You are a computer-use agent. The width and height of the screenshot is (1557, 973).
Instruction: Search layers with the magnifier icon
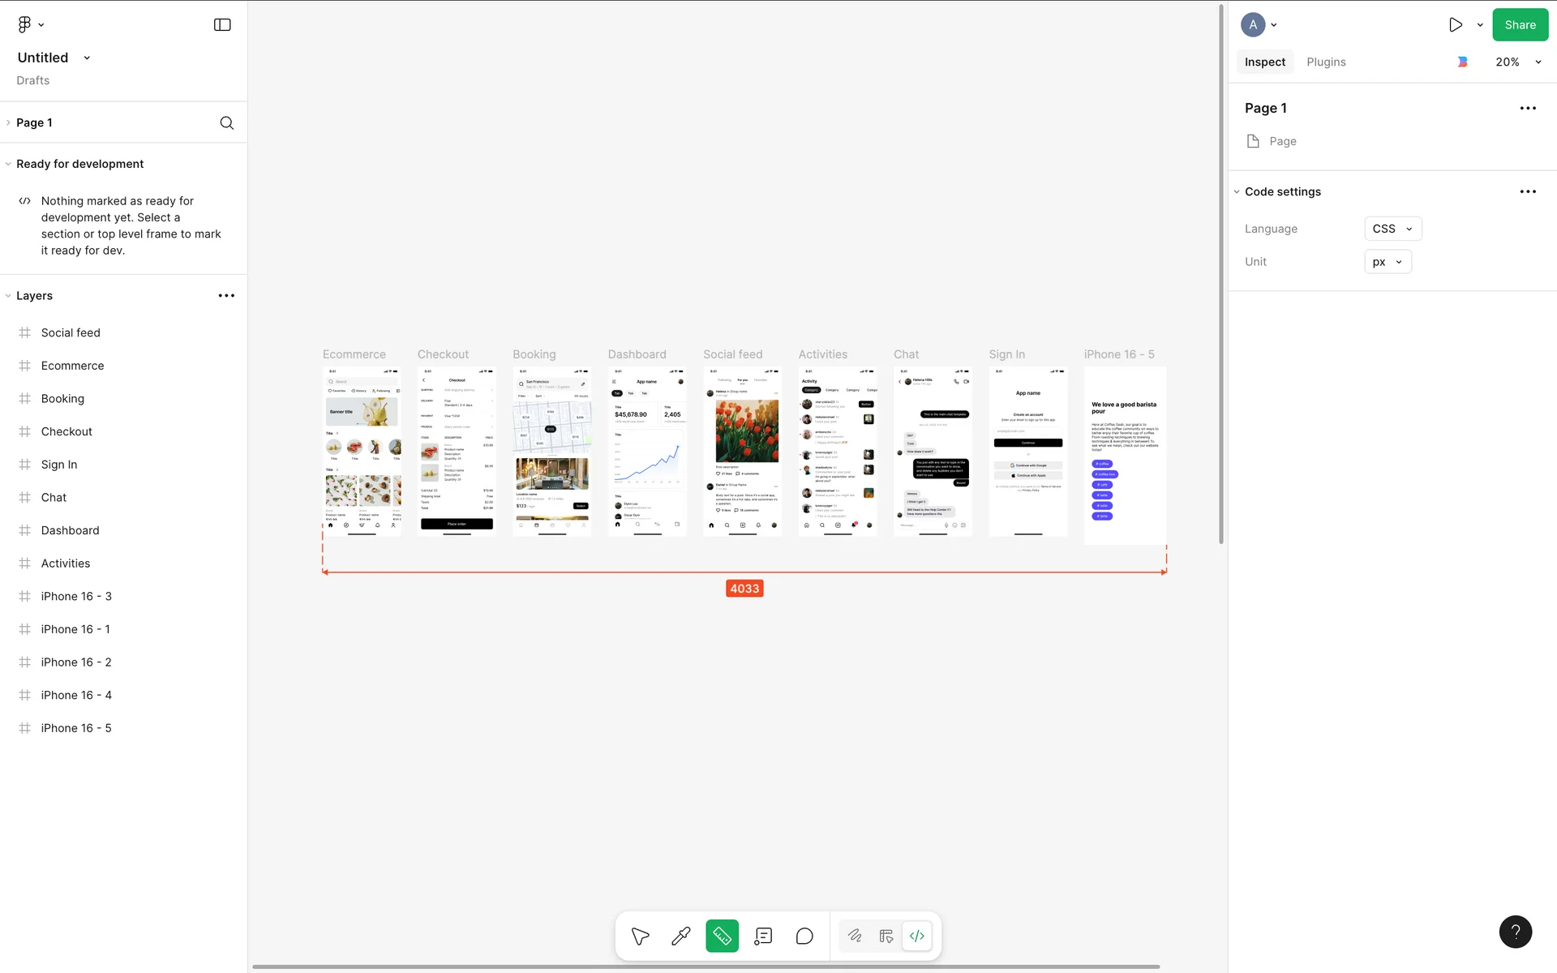tap(227, 122)
